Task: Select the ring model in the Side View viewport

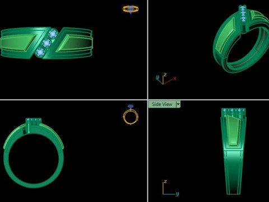Action: click(234, 151)
